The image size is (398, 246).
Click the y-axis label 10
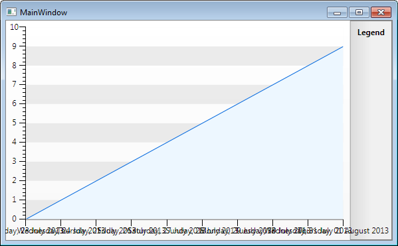[14, 27]
